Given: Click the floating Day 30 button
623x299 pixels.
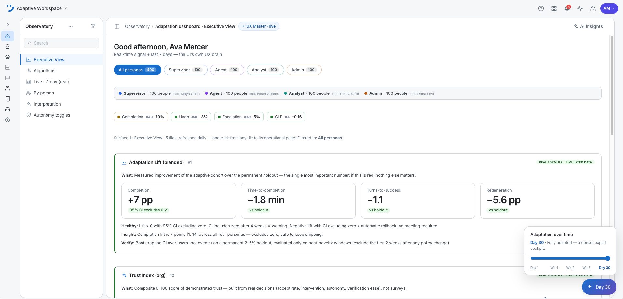Looking at the screenshot, I should pyautogui.click(x=599, y=287).
